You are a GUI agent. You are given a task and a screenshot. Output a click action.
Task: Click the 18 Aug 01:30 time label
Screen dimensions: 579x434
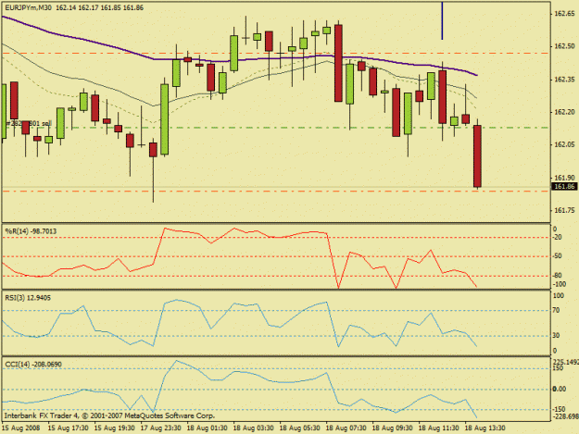click(x=207, y=428)
